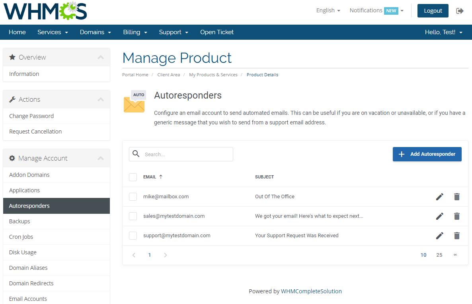Select Email Accounts in the sidebar
Image resolution: width=472 pixels, height=304 pixels.
pos(28,298)
